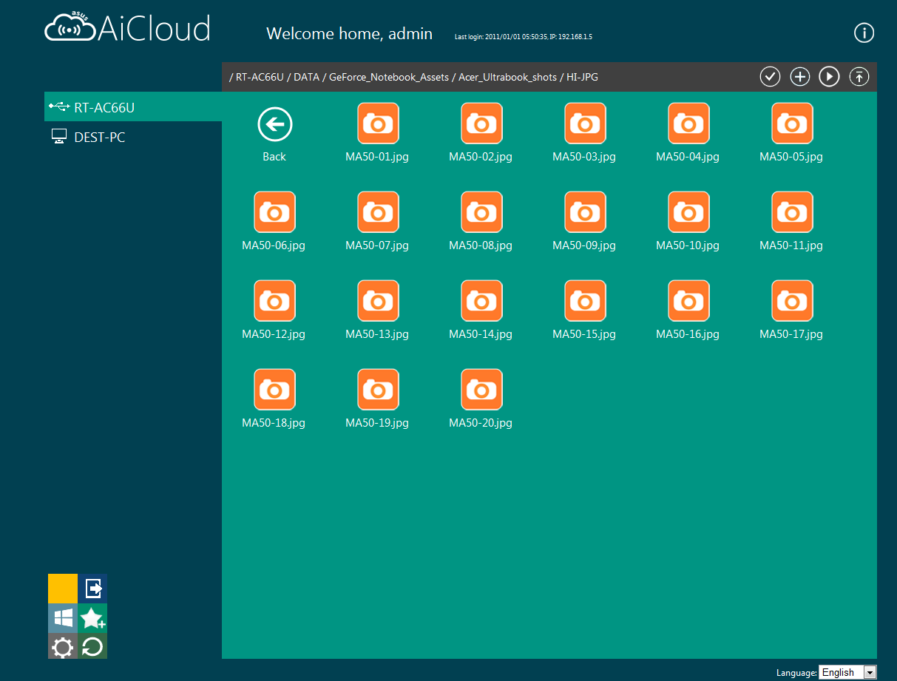Open image MA50-07.jpg

pyautogui.click(x=378, y=211)
